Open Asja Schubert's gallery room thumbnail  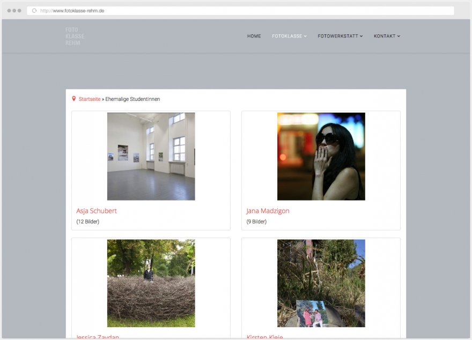click(x=151, y=157)
